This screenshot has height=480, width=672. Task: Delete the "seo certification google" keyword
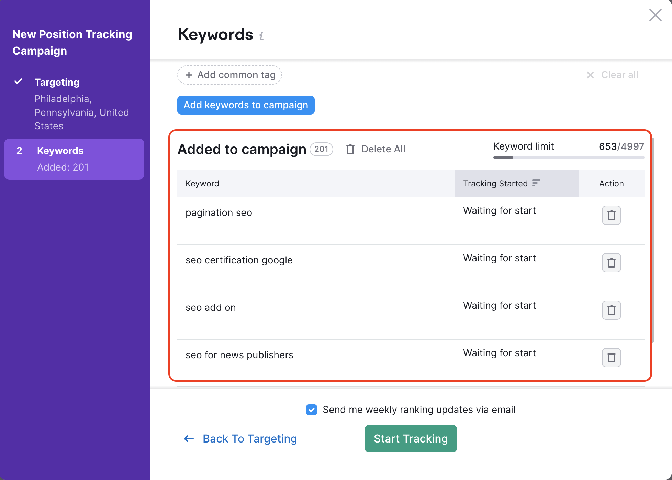[611, 263]
